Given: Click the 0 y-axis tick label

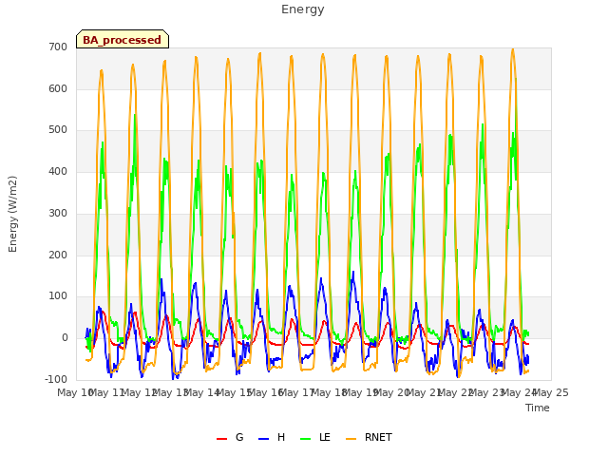Looking at the screenshot, I should coord(65,338).
